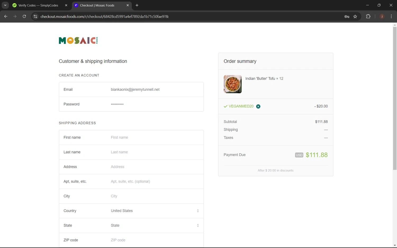
Task: Close the Checkout | Mosaic Foods tab
Action: click(128, 5)
